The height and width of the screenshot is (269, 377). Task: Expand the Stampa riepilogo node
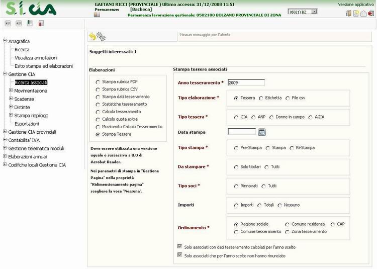11,115
